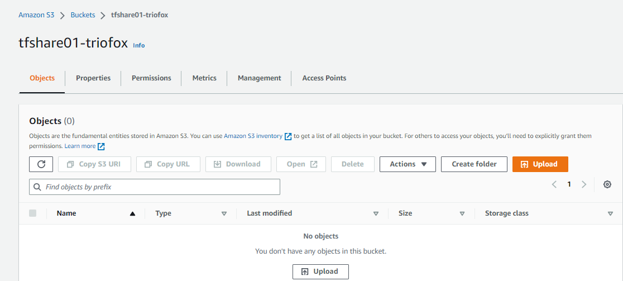Click the tfshare01-triofox breadcrumb text
623x281 pixels.
[x=140, y=15]
